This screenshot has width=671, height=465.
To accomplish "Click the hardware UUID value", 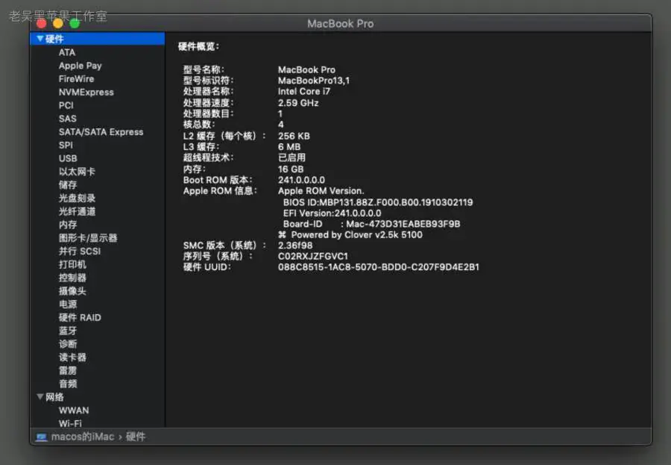I will [x=379, y=267].
